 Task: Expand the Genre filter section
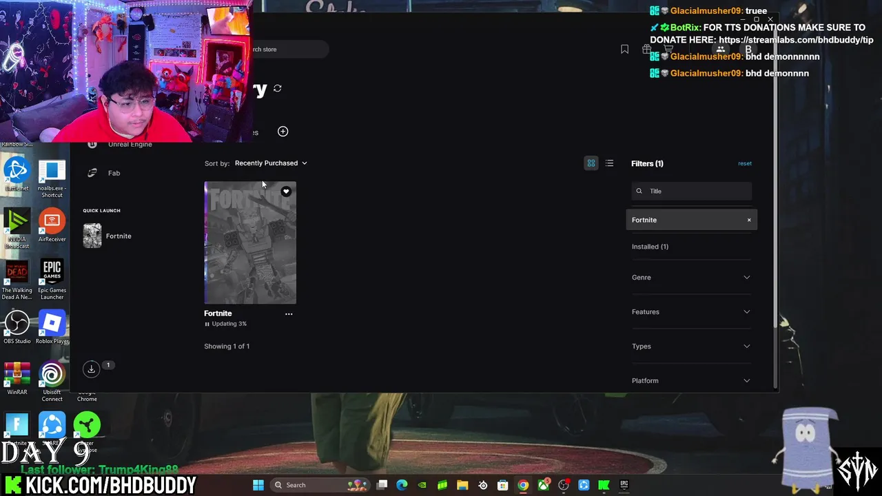691,277
